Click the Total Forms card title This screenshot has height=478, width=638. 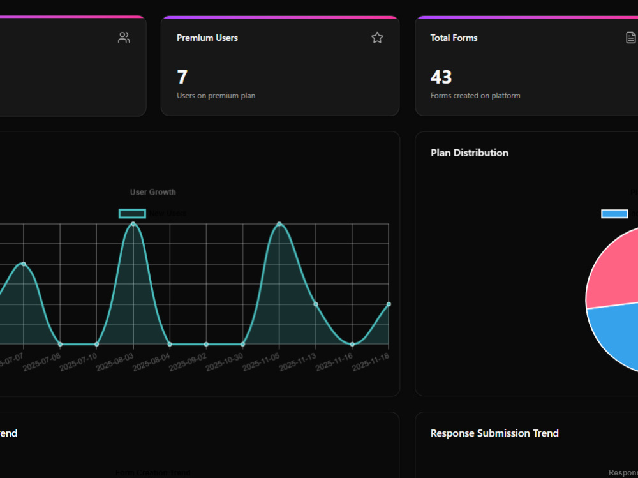454,38
